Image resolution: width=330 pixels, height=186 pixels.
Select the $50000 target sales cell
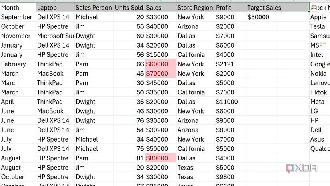pyautogui.click(x=258, y=17)
